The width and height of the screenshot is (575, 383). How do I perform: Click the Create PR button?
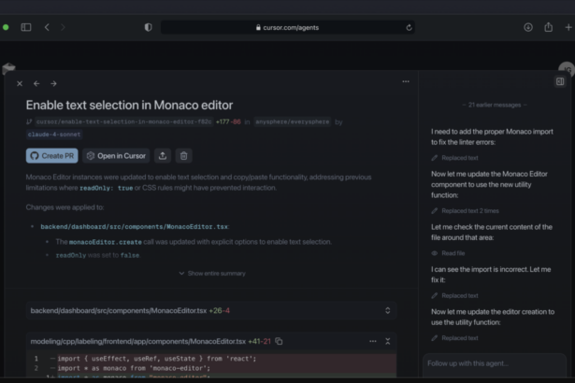click(x=52, y=156)
